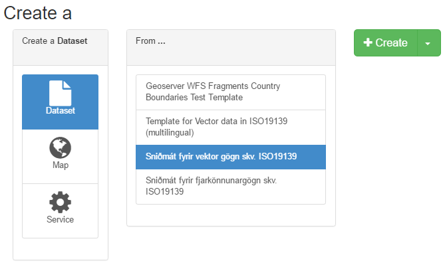Select the Service gear icon
The width and height of the screenshot is (445, 269).
(x=60, y=203)
